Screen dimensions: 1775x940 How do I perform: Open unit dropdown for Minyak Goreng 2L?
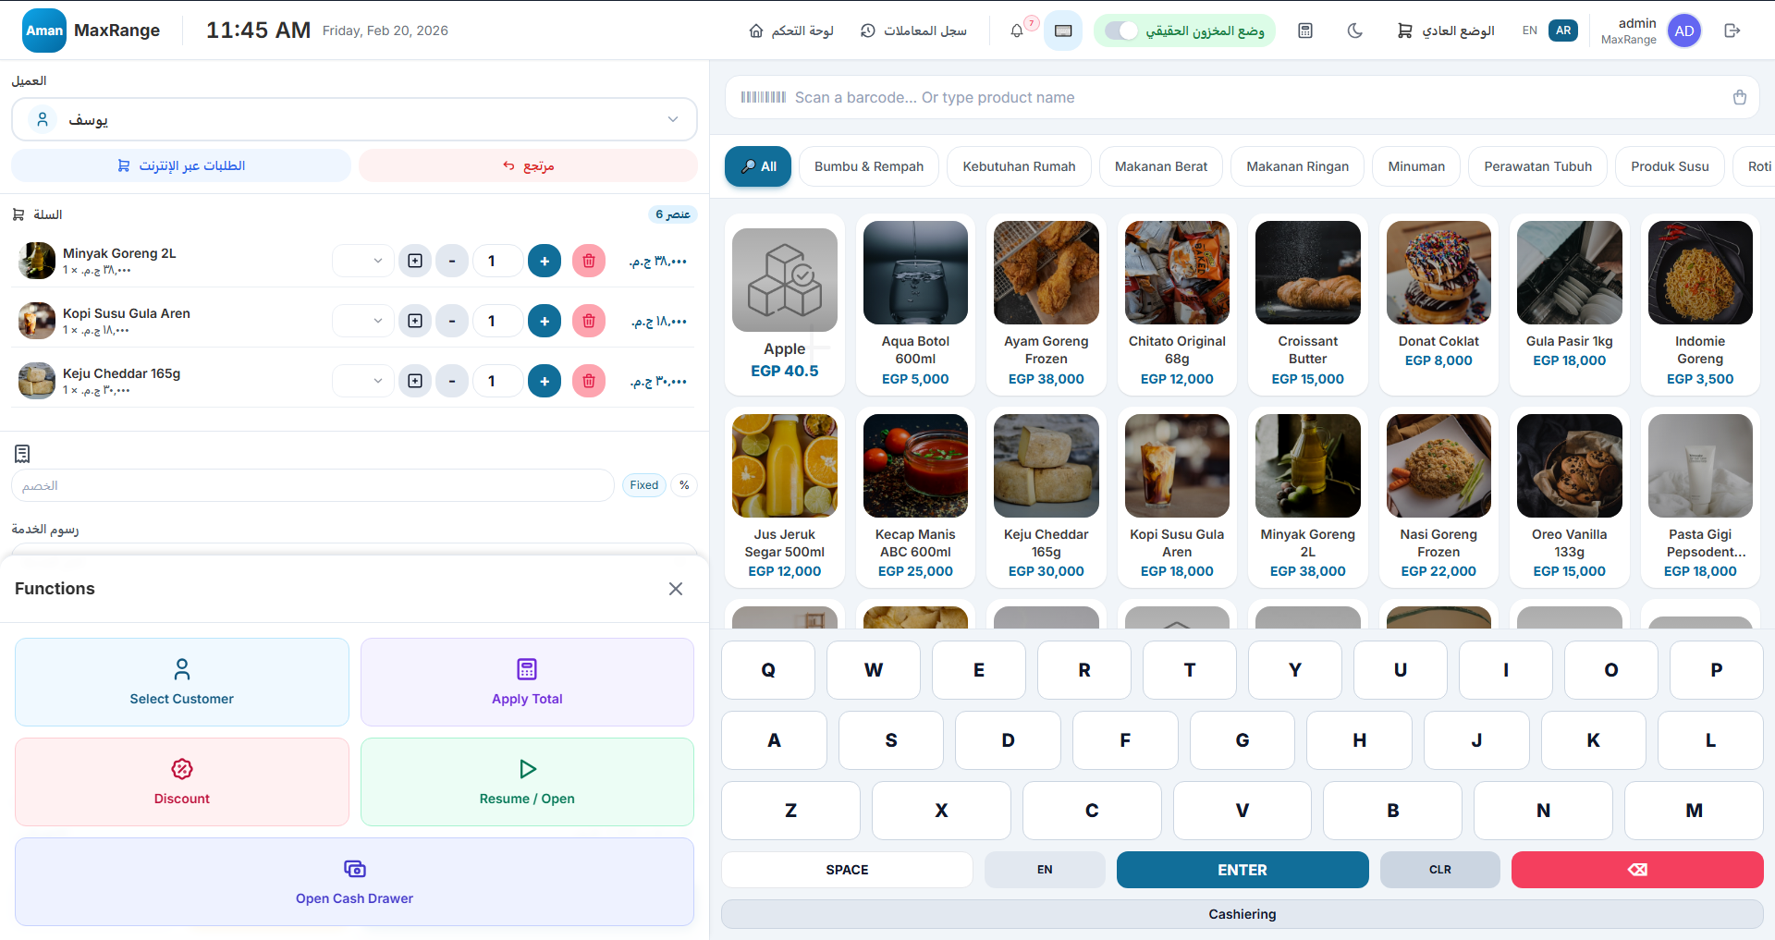point(363,261)
